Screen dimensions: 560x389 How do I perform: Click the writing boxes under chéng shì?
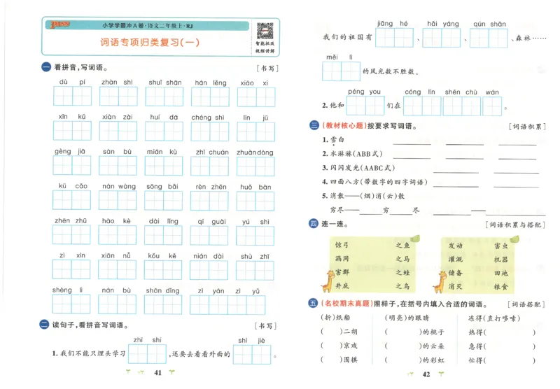209,132
